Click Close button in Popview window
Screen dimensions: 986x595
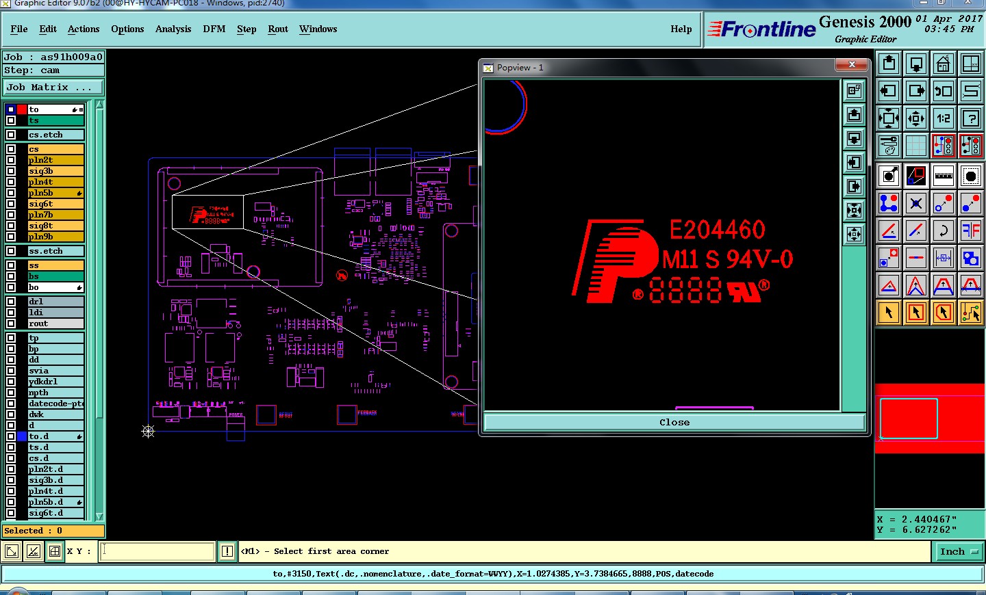point(674,423)
